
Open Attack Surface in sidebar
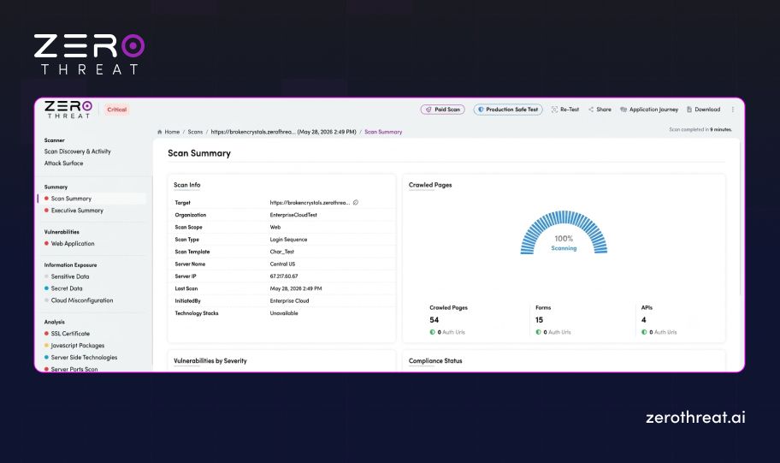coord(63,163)
